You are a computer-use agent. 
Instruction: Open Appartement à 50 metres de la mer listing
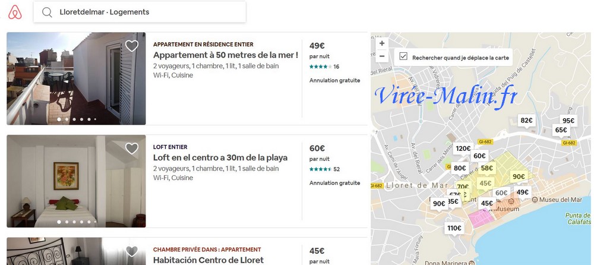click(x=225, y=55)
